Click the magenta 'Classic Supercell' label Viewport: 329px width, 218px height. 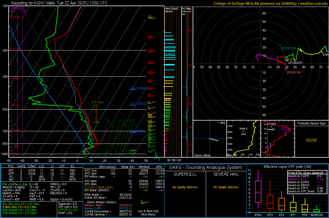click(285, 128)
